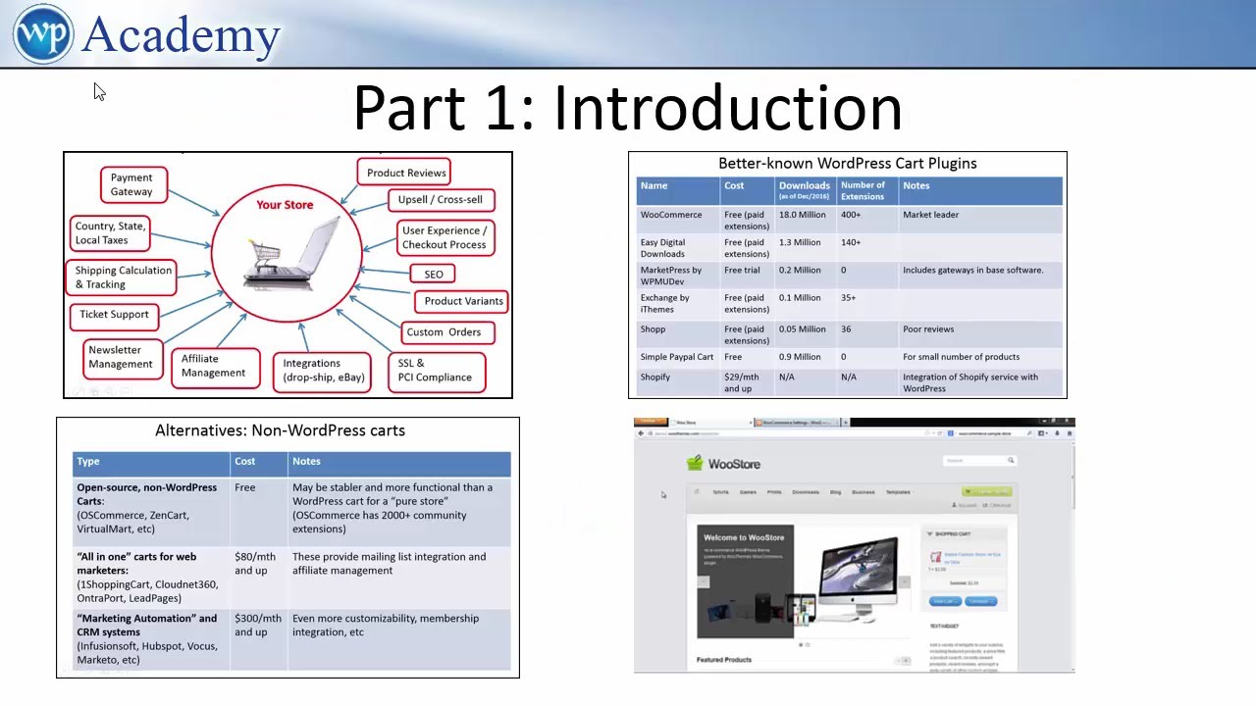
Task: Click the Shipping Calculation & Tracking box
Action: [122, 277]
